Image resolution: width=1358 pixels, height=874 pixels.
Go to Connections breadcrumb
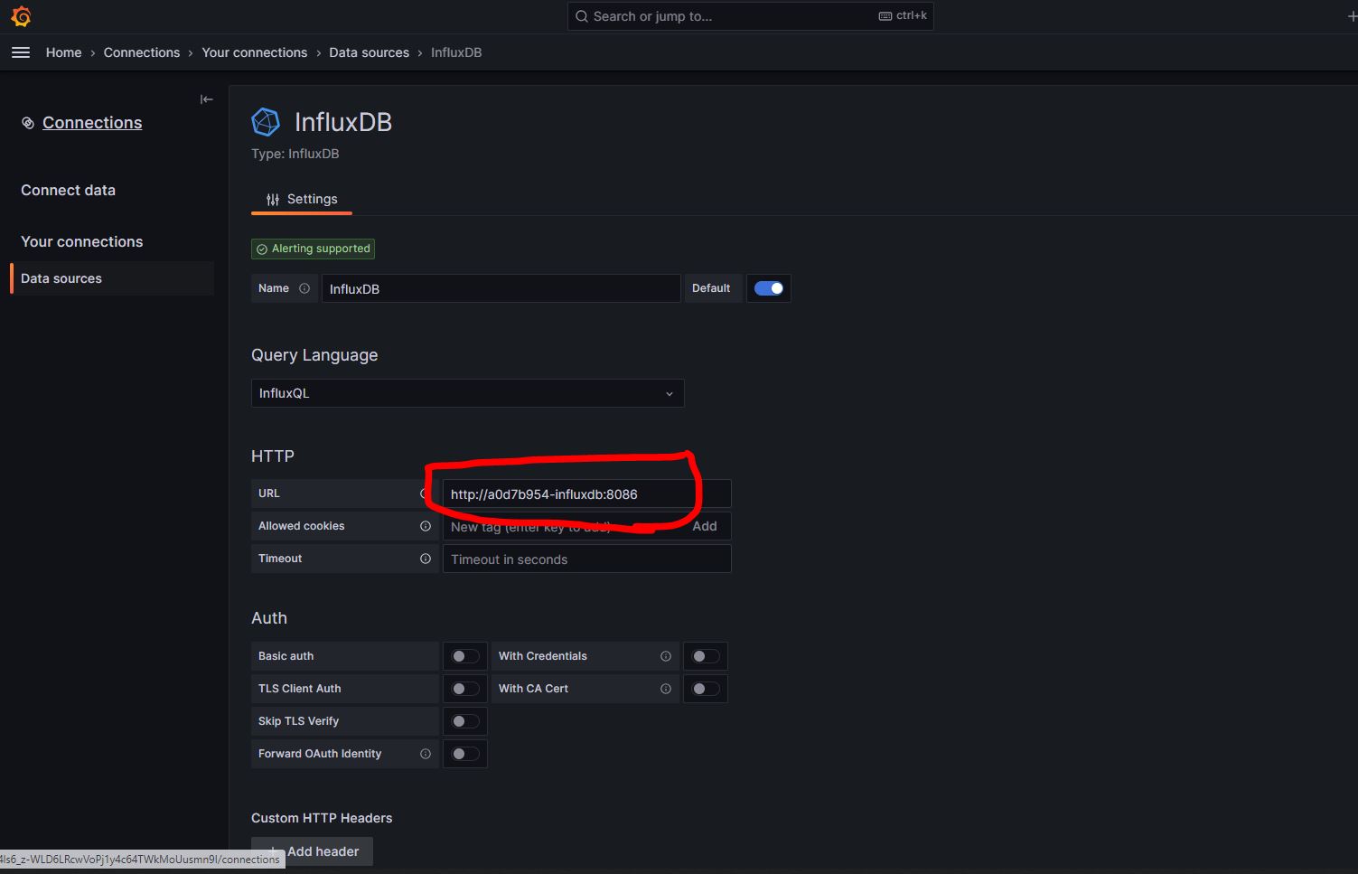142,52
